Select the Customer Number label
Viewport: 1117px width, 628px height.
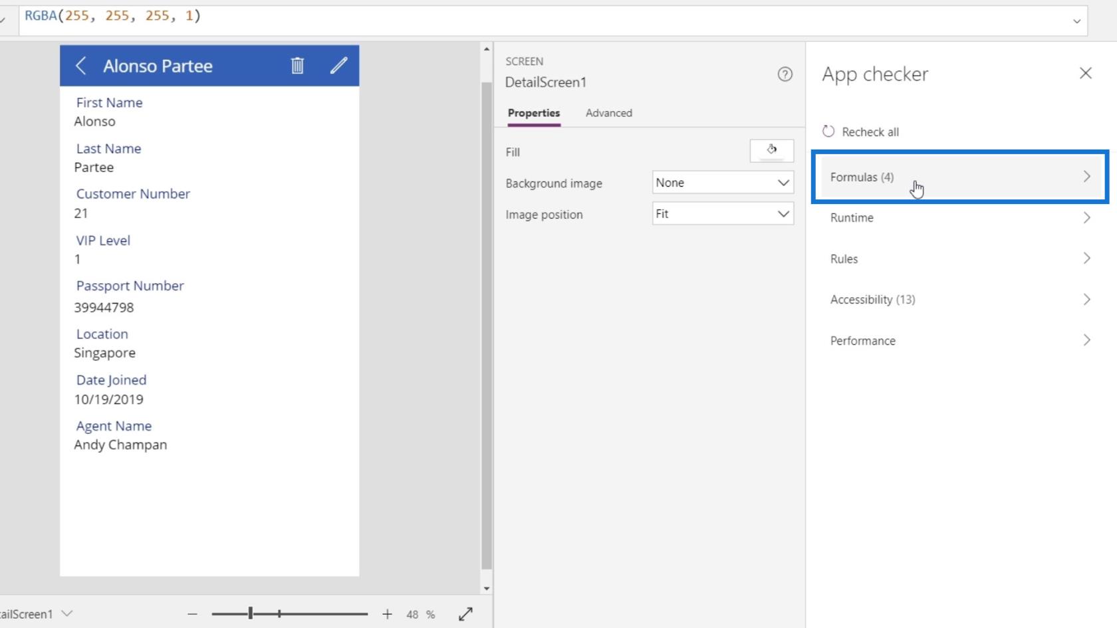click(x=133, y=194)
